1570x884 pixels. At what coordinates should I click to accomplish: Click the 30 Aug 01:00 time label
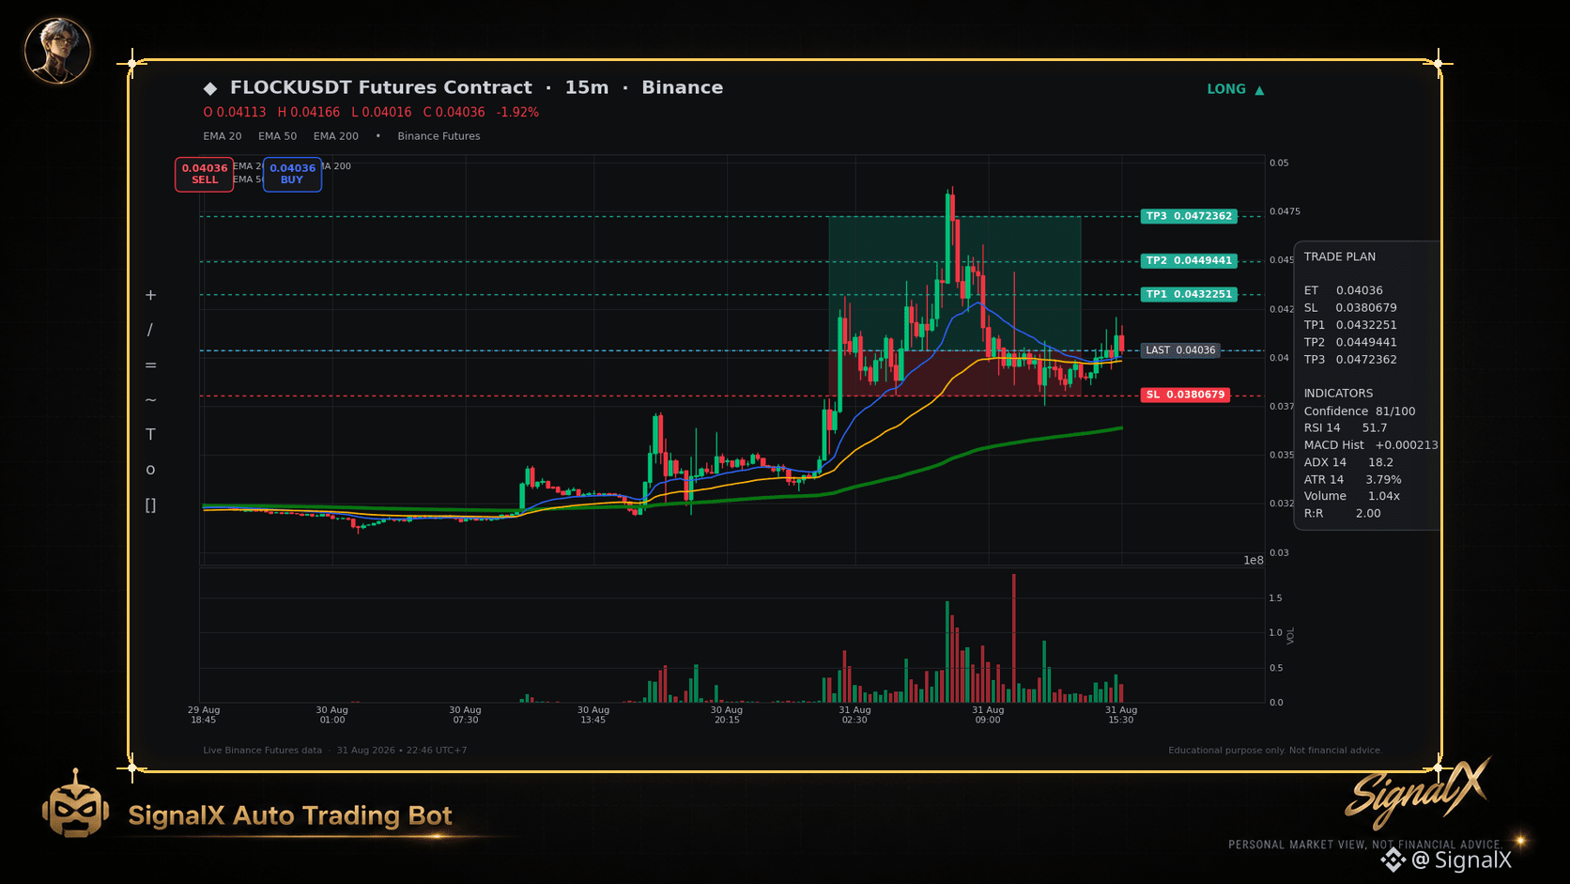332,715
